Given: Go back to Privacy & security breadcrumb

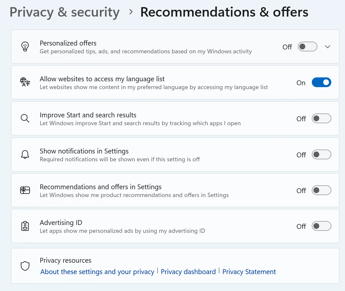Looking at the screenshot, I should click(65, 12).
